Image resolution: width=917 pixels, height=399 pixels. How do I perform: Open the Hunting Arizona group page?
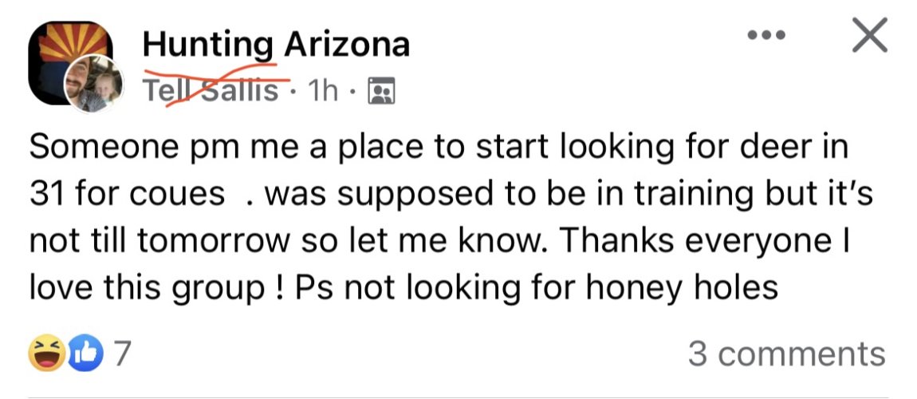[x=276, y=45]
